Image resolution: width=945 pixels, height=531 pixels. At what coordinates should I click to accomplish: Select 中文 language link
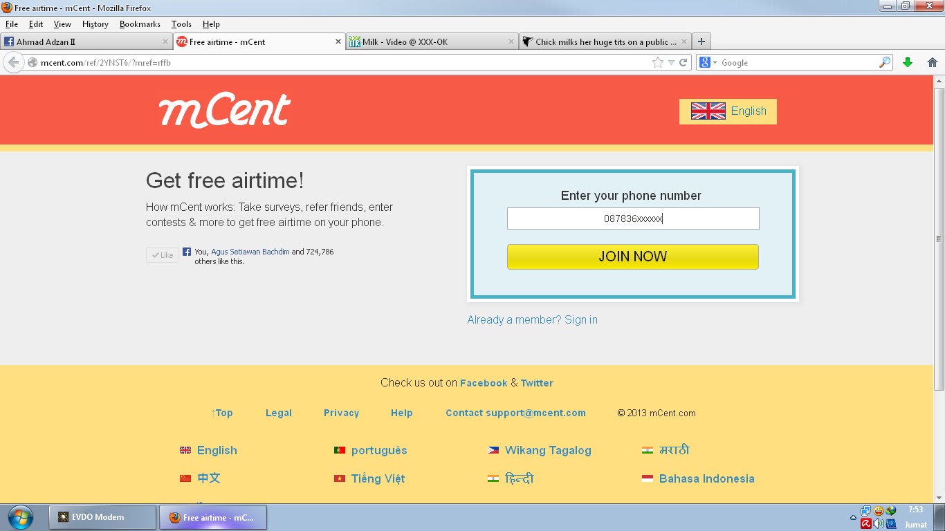209,478
